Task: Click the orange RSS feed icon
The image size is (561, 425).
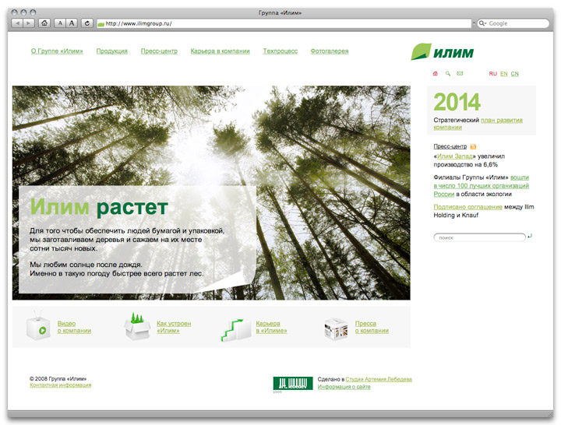Action: pos(473,146)
